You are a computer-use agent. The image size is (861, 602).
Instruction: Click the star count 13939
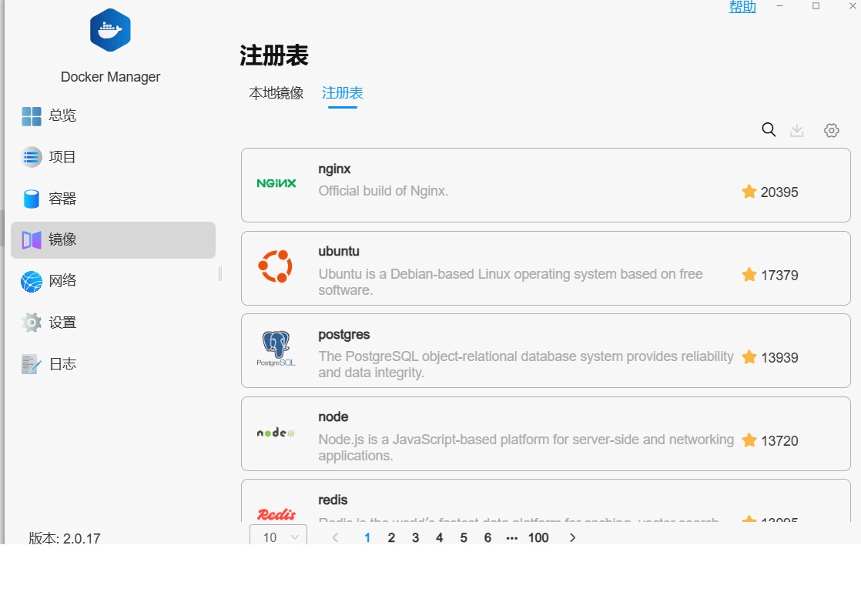pos(779,358)
